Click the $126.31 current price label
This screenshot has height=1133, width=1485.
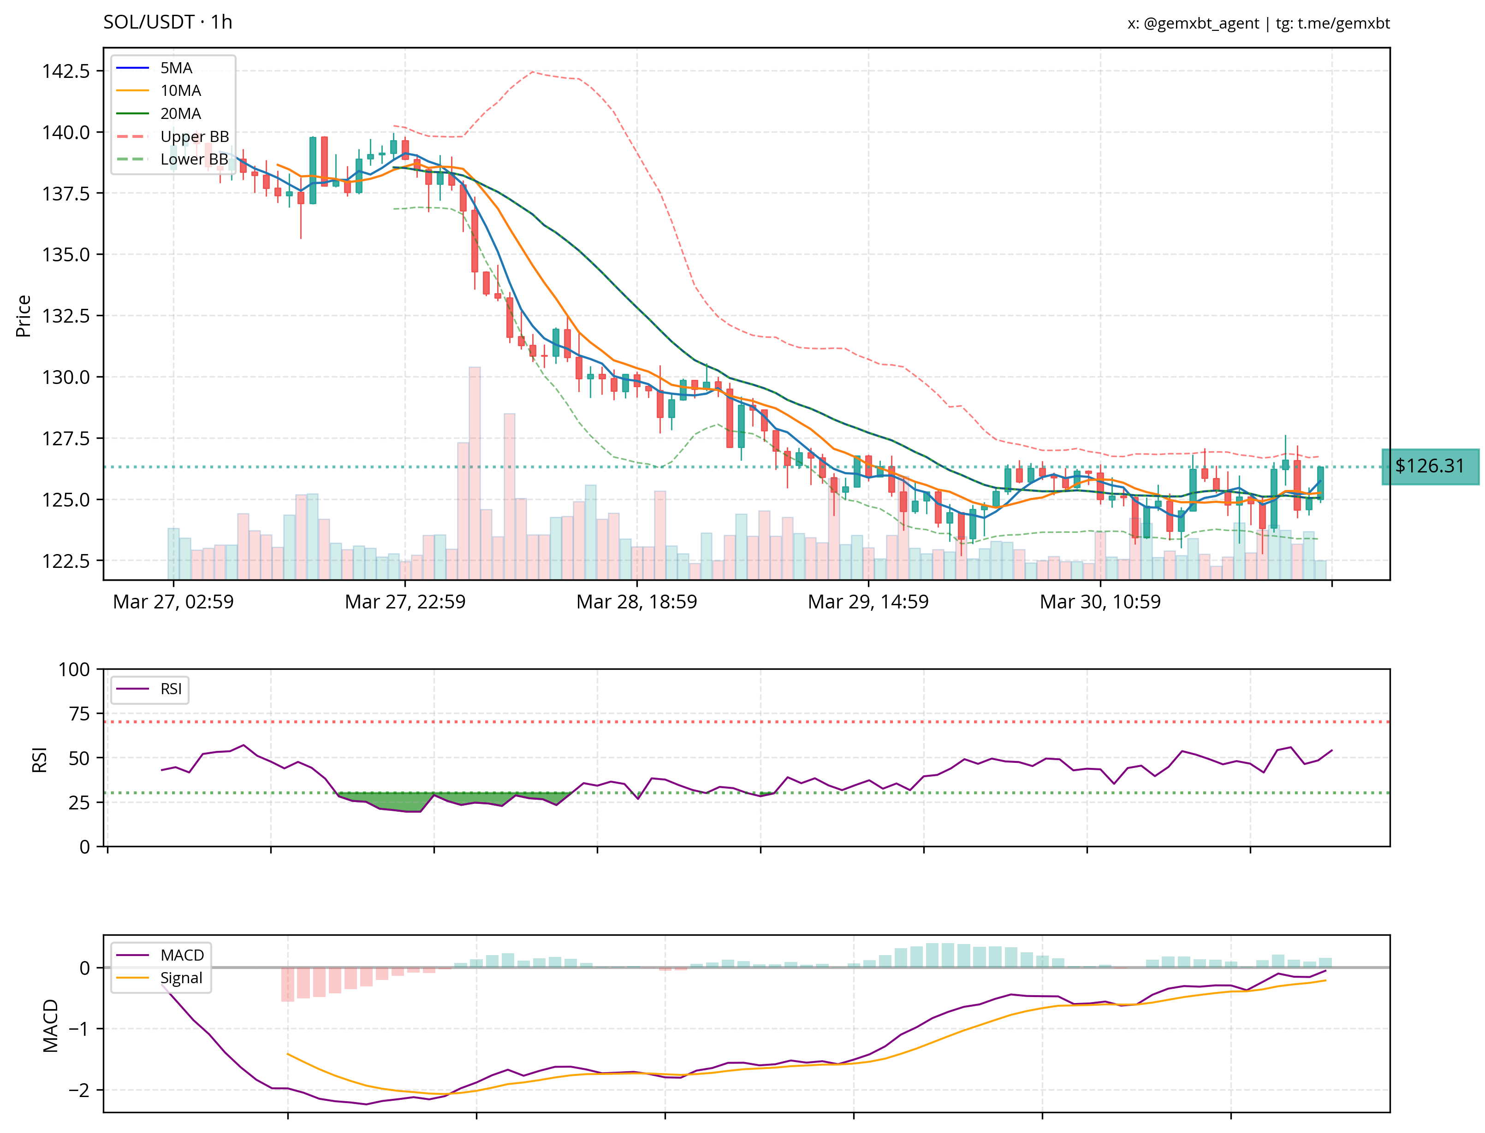1430,466
